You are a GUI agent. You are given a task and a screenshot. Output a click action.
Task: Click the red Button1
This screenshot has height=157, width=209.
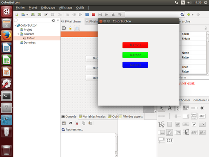(135, 45)
